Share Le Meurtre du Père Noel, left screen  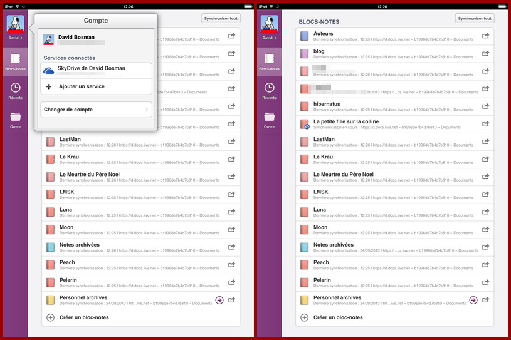pos(232,177)
